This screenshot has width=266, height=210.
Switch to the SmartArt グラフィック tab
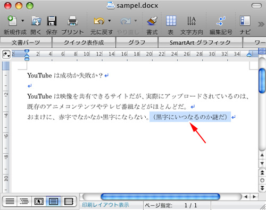click(200, 42)
